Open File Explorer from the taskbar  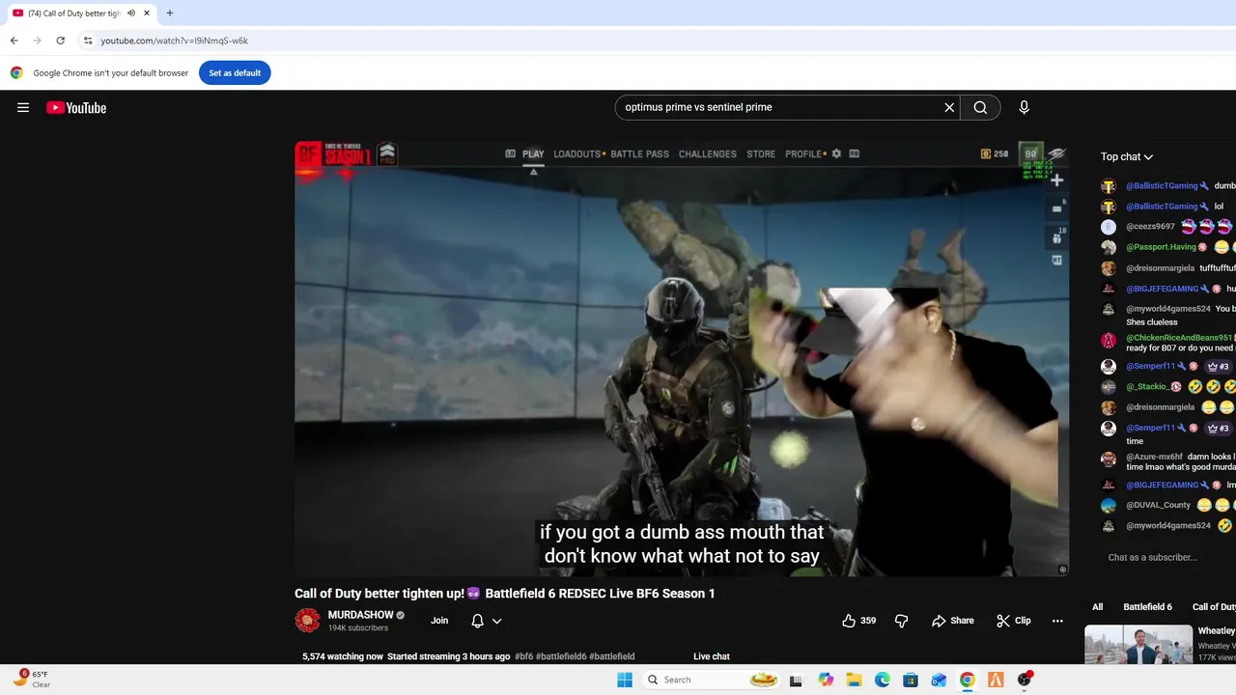click(x=854, y=680)
